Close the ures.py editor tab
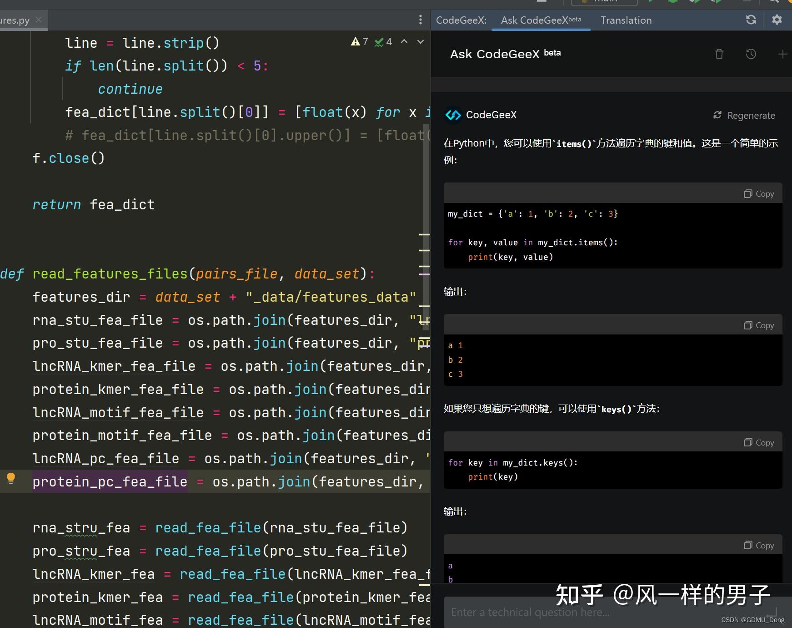792x628 pixels. [x=39, y=20]
